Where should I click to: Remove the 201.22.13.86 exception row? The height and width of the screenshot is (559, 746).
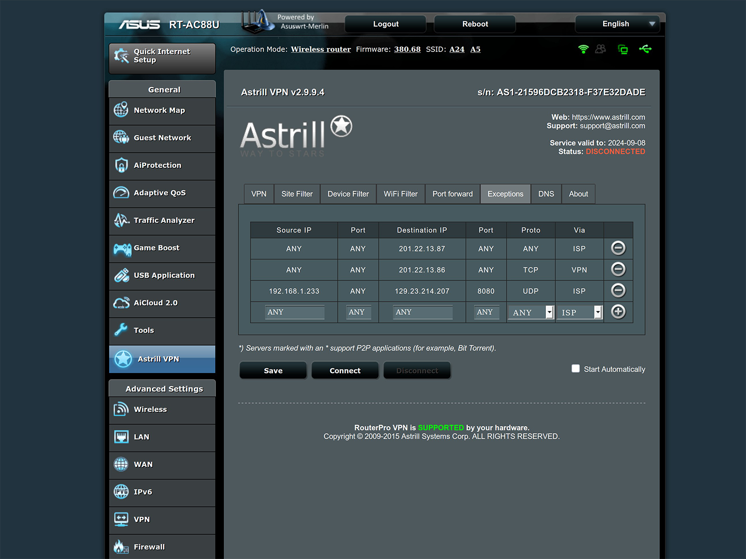click(618, 269)
